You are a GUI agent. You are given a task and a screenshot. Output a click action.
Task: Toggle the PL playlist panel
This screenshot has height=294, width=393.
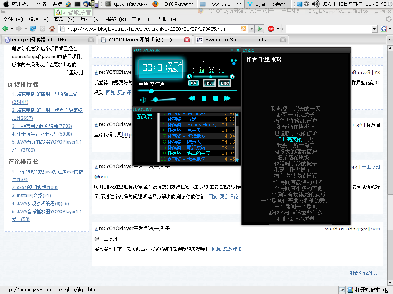coord(209,83)
